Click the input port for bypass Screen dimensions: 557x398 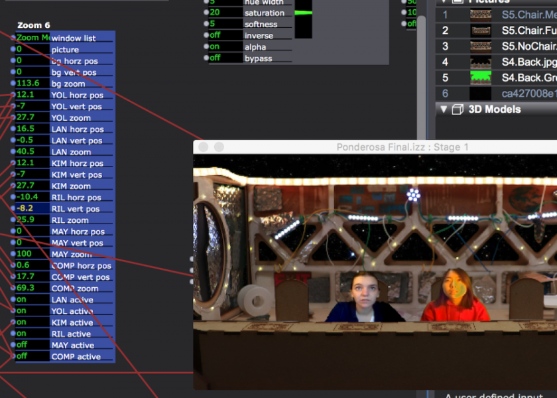tap(207, 58)
